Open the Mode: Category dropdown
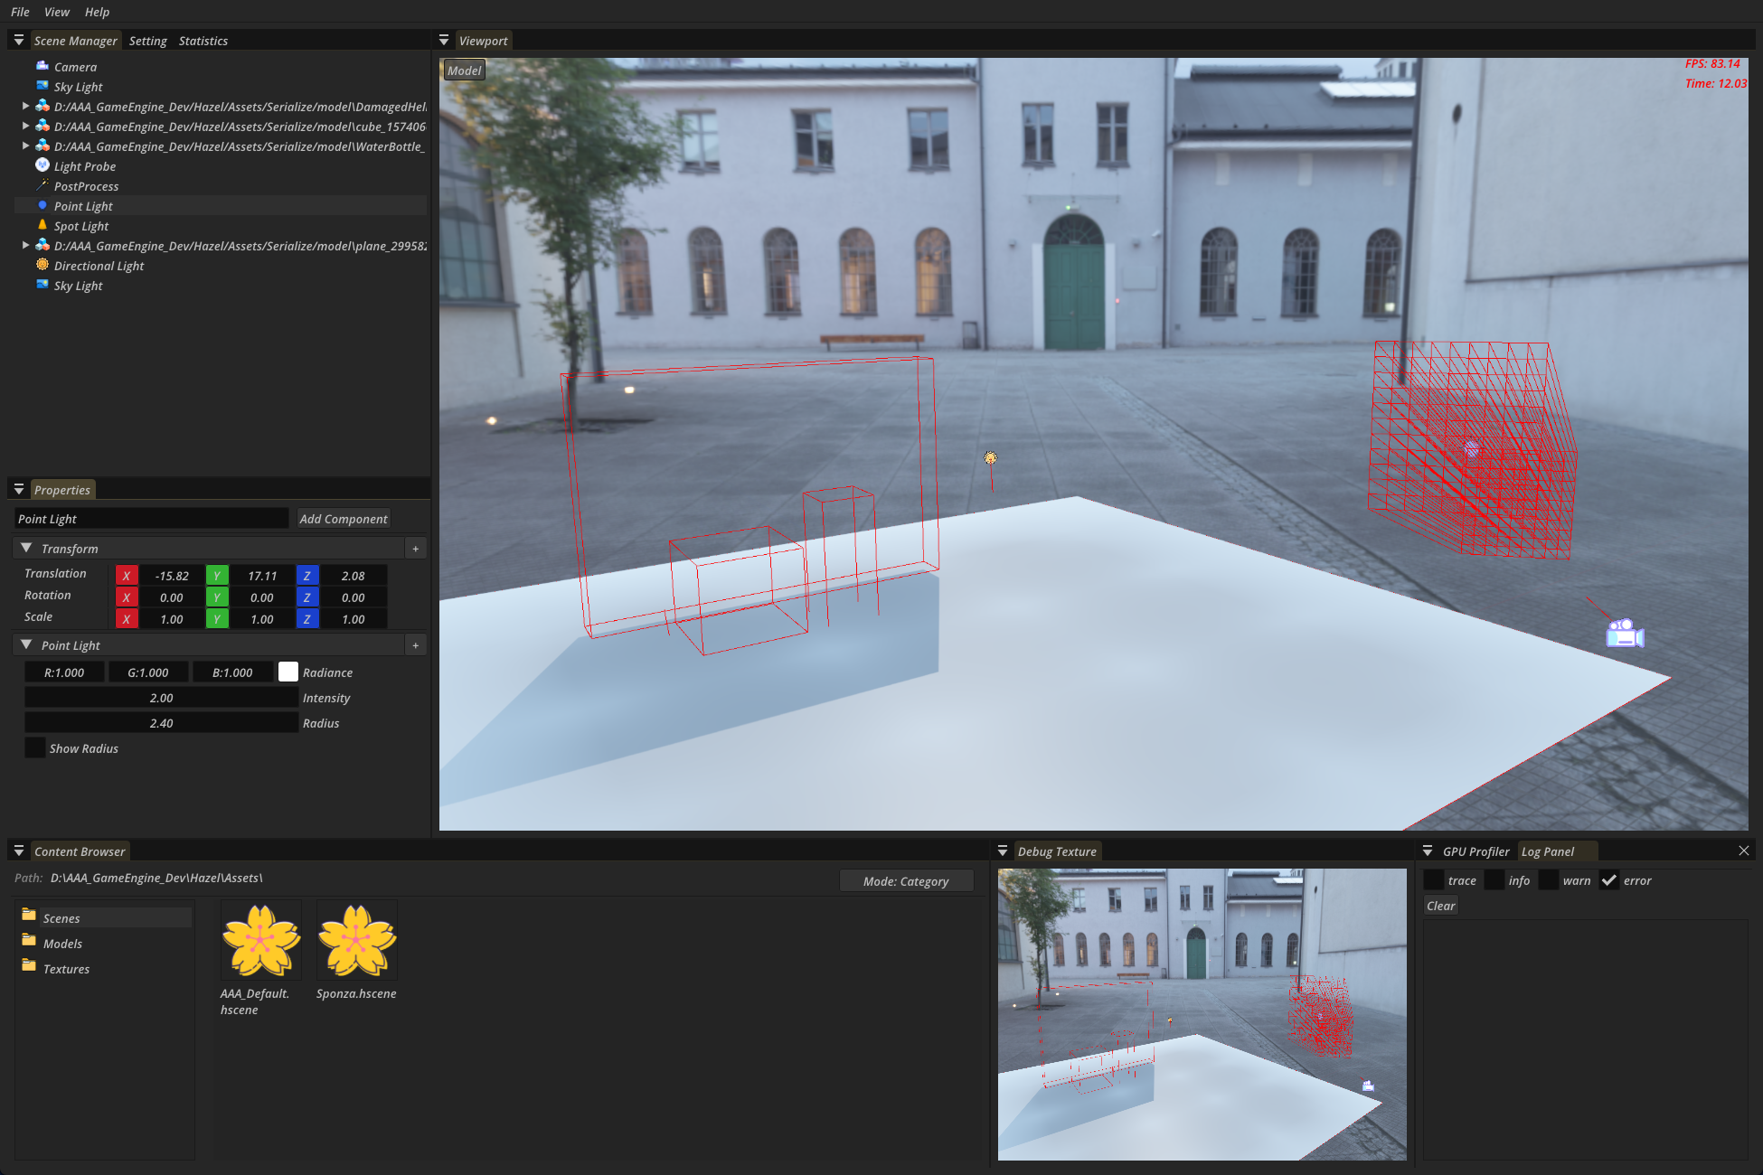The height and width of the screenshot is (1175, 1763). [906, 880]
